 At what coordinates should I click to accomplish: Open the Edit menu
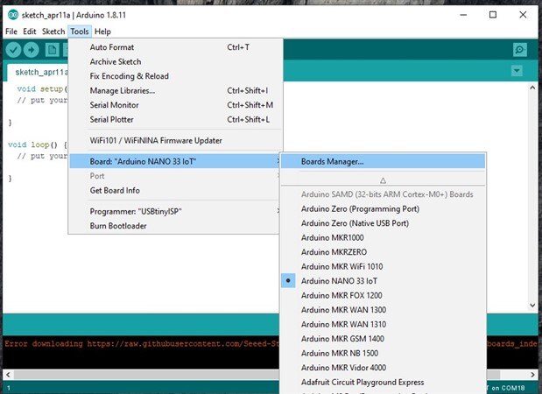[x=30, y=32]
